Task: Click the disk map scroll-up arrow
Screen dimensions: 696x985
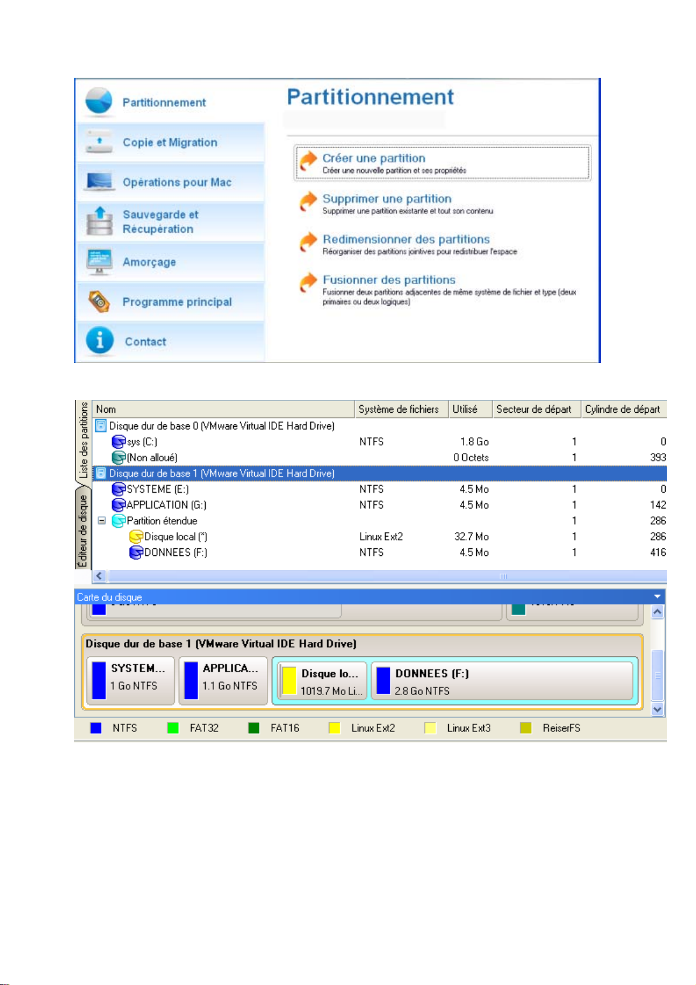Action: (657, 612)
